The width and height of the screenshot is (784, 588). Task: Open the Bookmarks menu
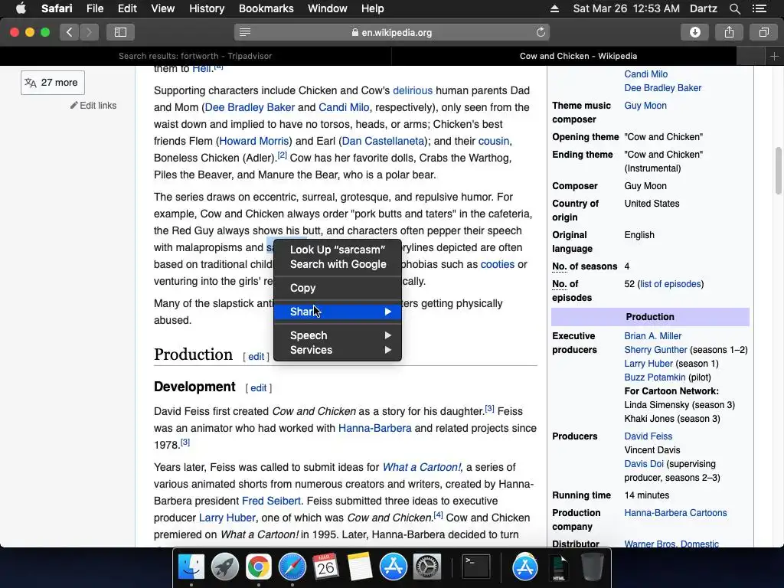tap(266, 8)
